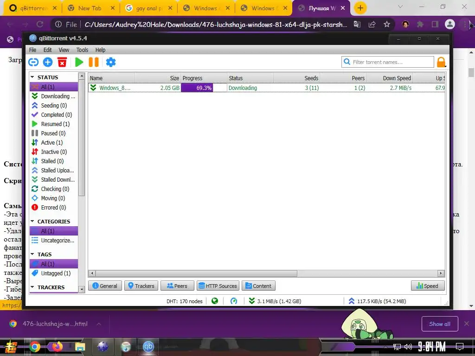
Task: Open the Content details tab
Action: point(258,286)
